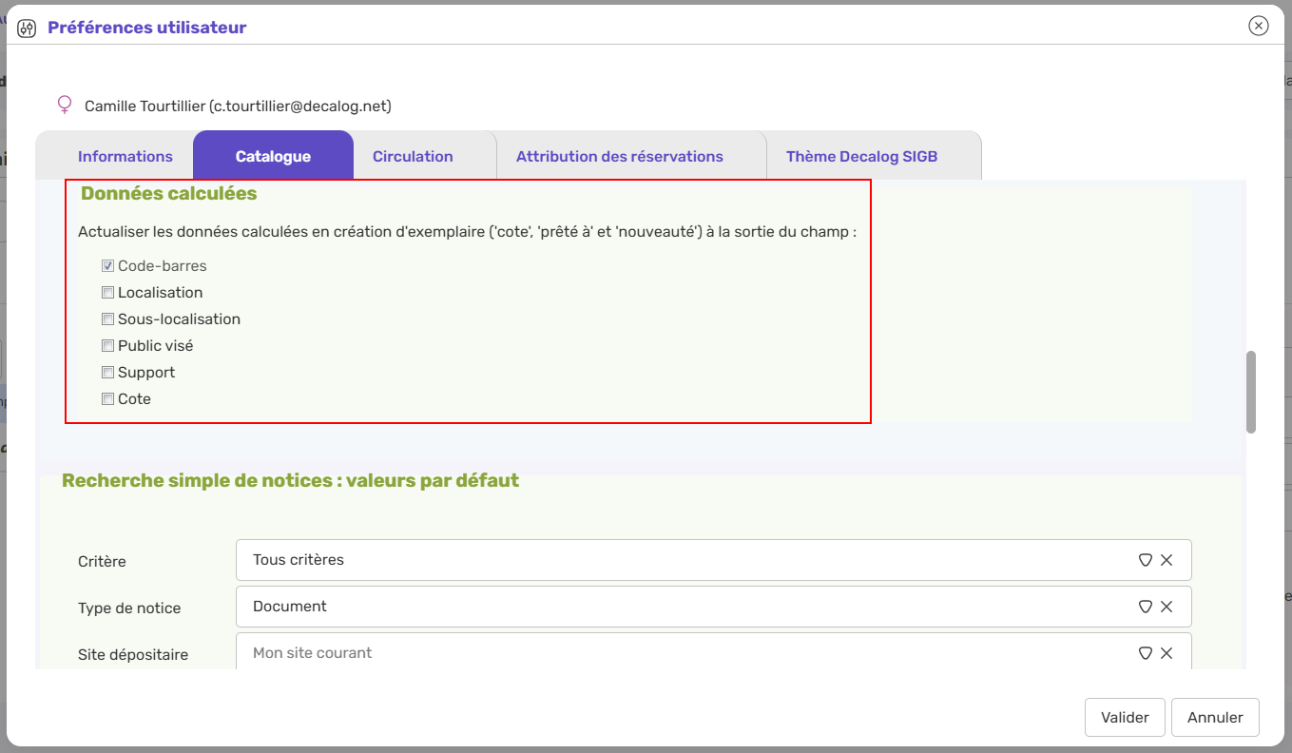The width and height of the screenshot is (1292, 753).
Task: Switch to the Circulation tab
Action: [x=413, y=155]
